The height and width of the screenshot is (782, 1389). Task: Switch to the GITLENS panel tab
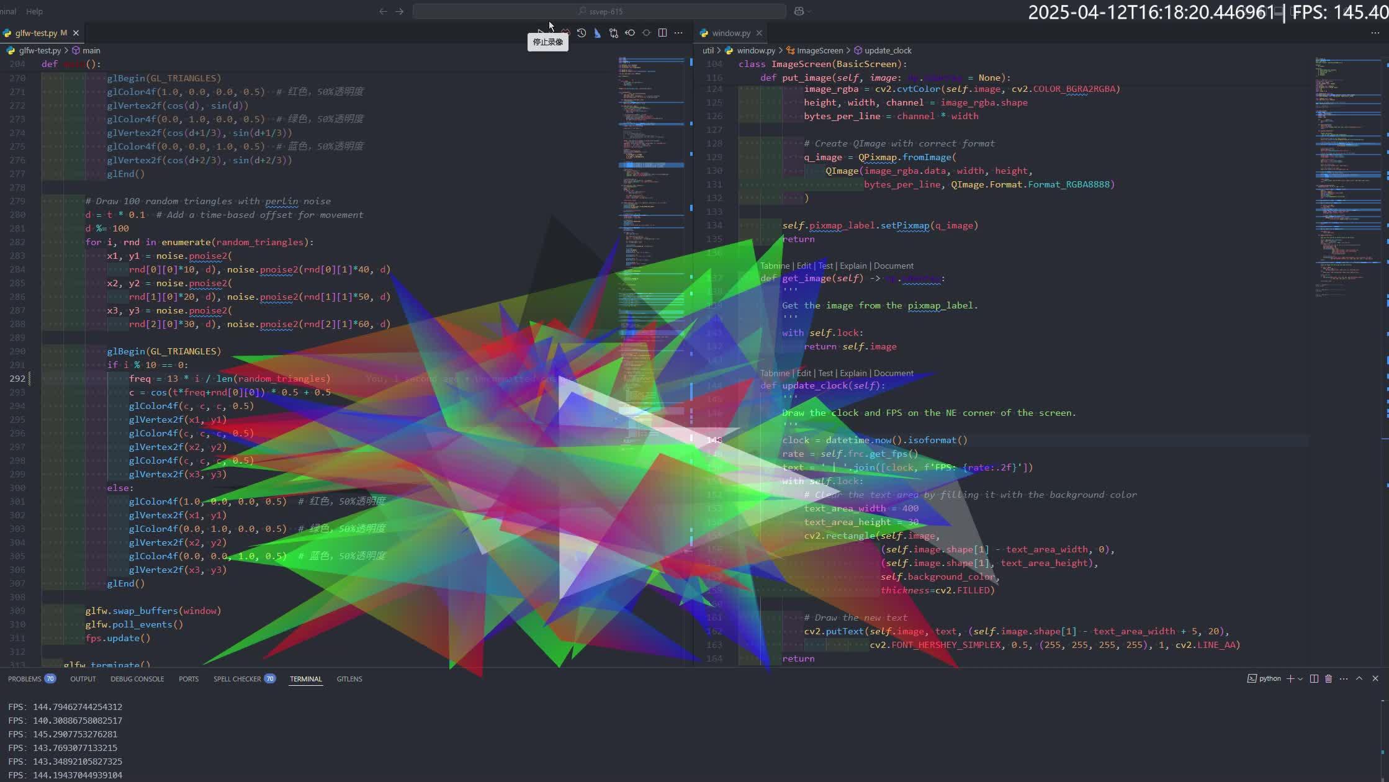point(349,678)
